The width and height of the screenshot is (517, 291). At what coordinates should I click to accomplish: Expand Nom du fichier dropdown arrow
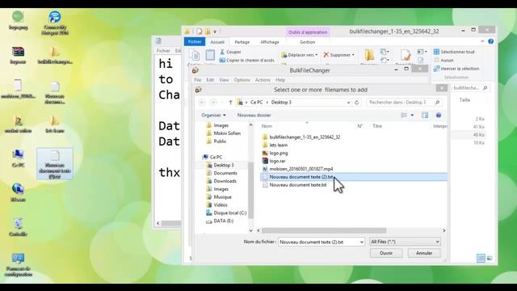[x=361, y=242]
